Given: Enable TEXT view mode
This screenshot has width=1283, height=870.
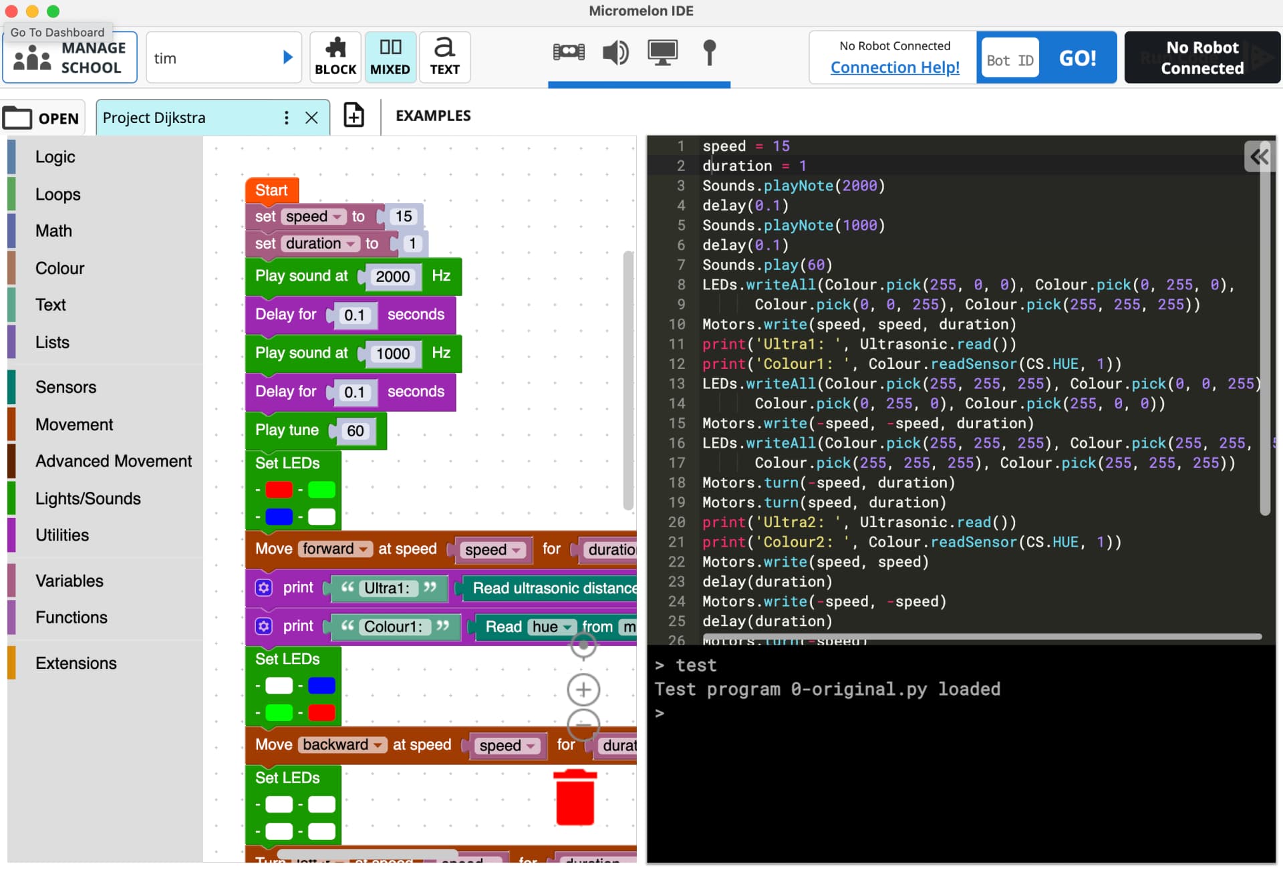Looking at the screenshot, I should point(444,57).
